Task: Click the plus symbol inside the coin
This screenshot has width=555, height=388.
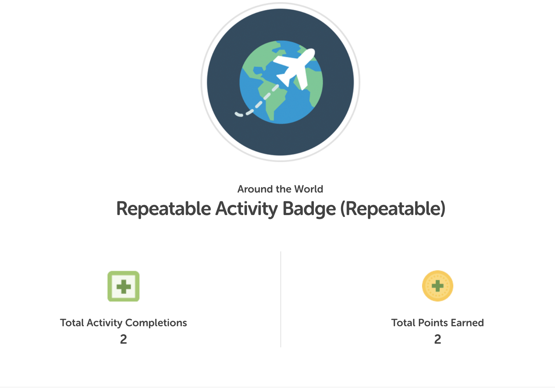Action: point(437,286)
